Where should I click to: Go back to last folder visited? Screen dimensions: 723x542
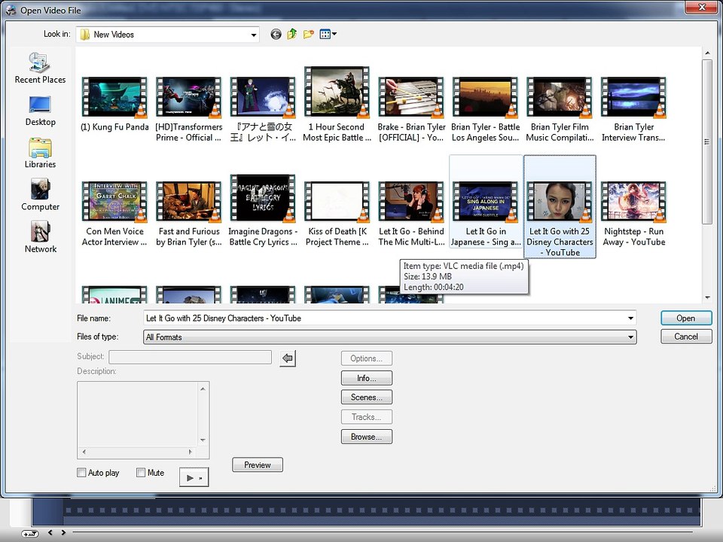(276, 34)
